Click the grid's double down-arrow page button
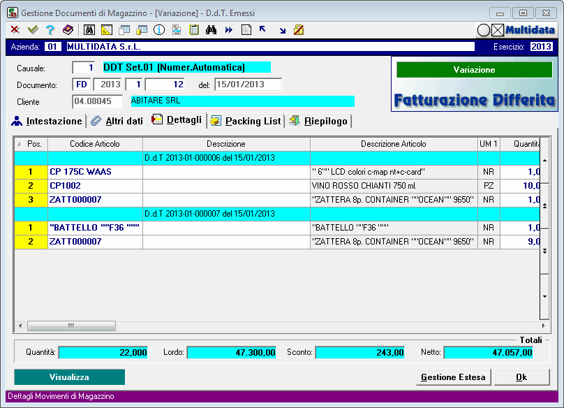The height and width of the screenshot is (408, 564). 544,251
